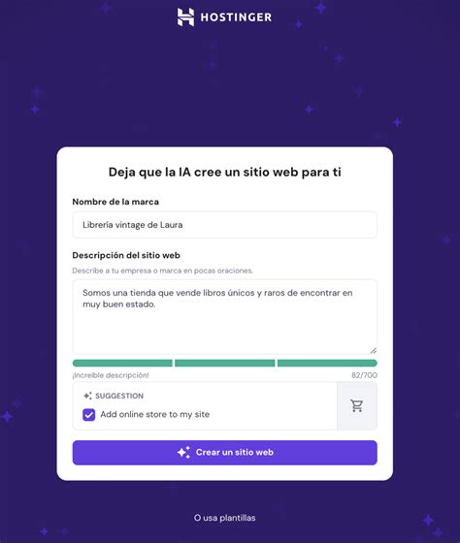Screen dimensions: 460x543
Task: Click the 'Deja que la IA cree' heading
Action: 224,173
